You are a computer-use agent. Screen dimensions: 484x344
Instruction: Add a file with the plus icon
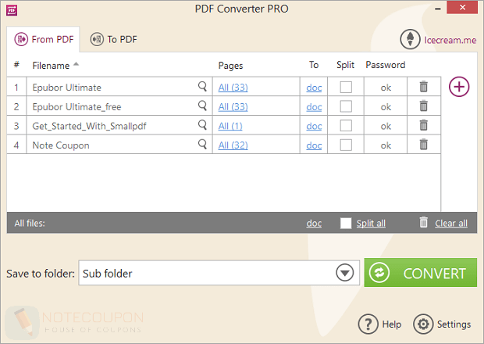coord(459,87)
